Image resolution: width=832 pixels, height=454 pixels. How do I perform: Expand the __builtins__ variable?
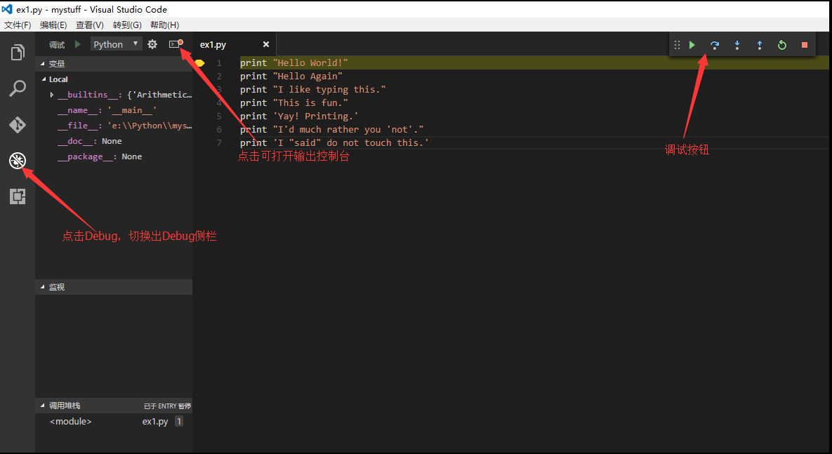pyautogui.click(x=51, y=95)
